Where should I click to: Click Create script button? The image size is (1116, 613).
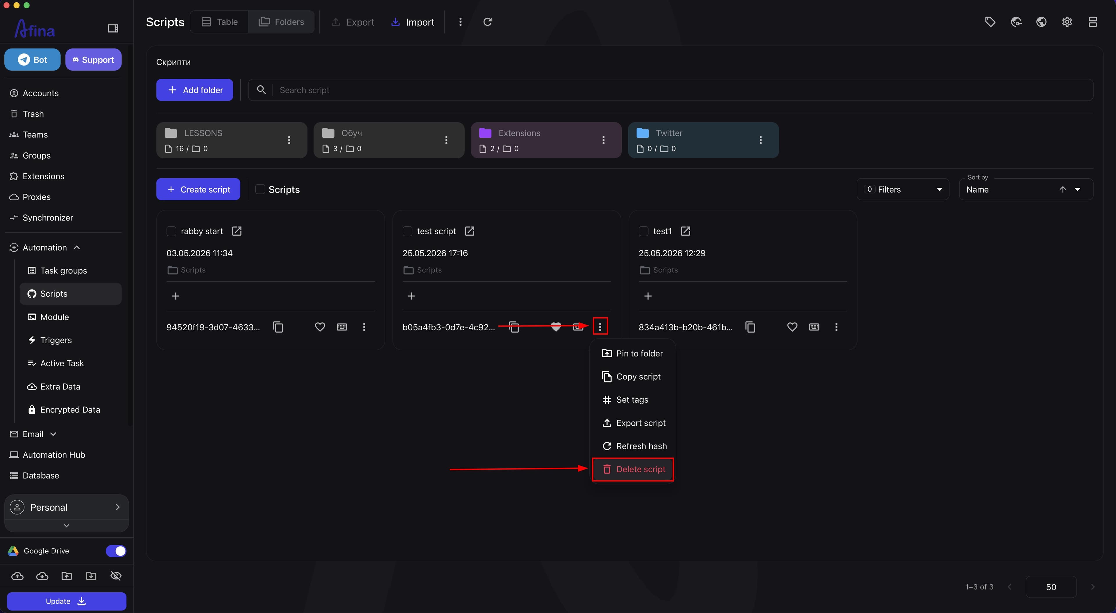(x=198, y=189)
